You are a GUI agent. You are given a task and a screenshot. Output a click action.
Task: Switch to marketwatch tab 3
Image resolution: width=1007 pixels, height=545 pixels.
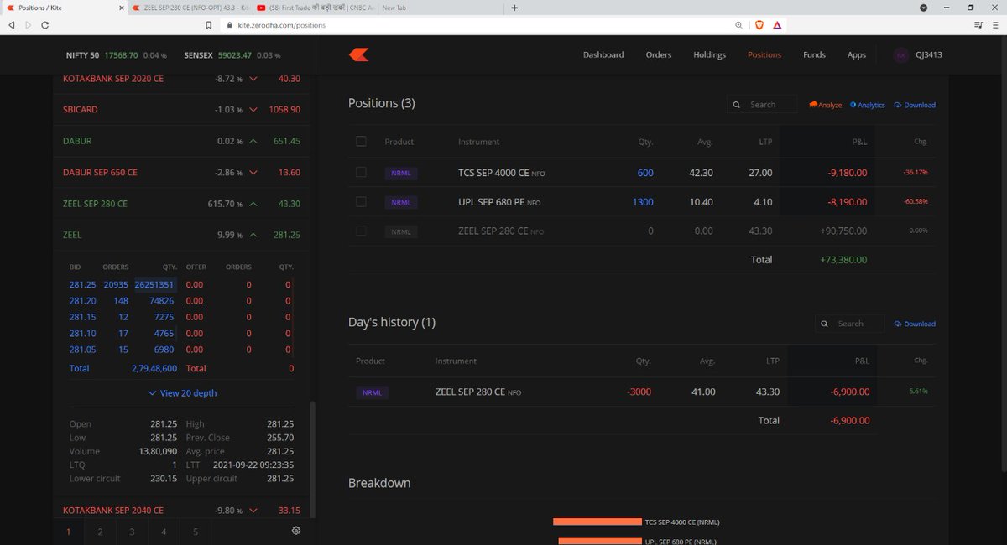(x=132, y=532)
